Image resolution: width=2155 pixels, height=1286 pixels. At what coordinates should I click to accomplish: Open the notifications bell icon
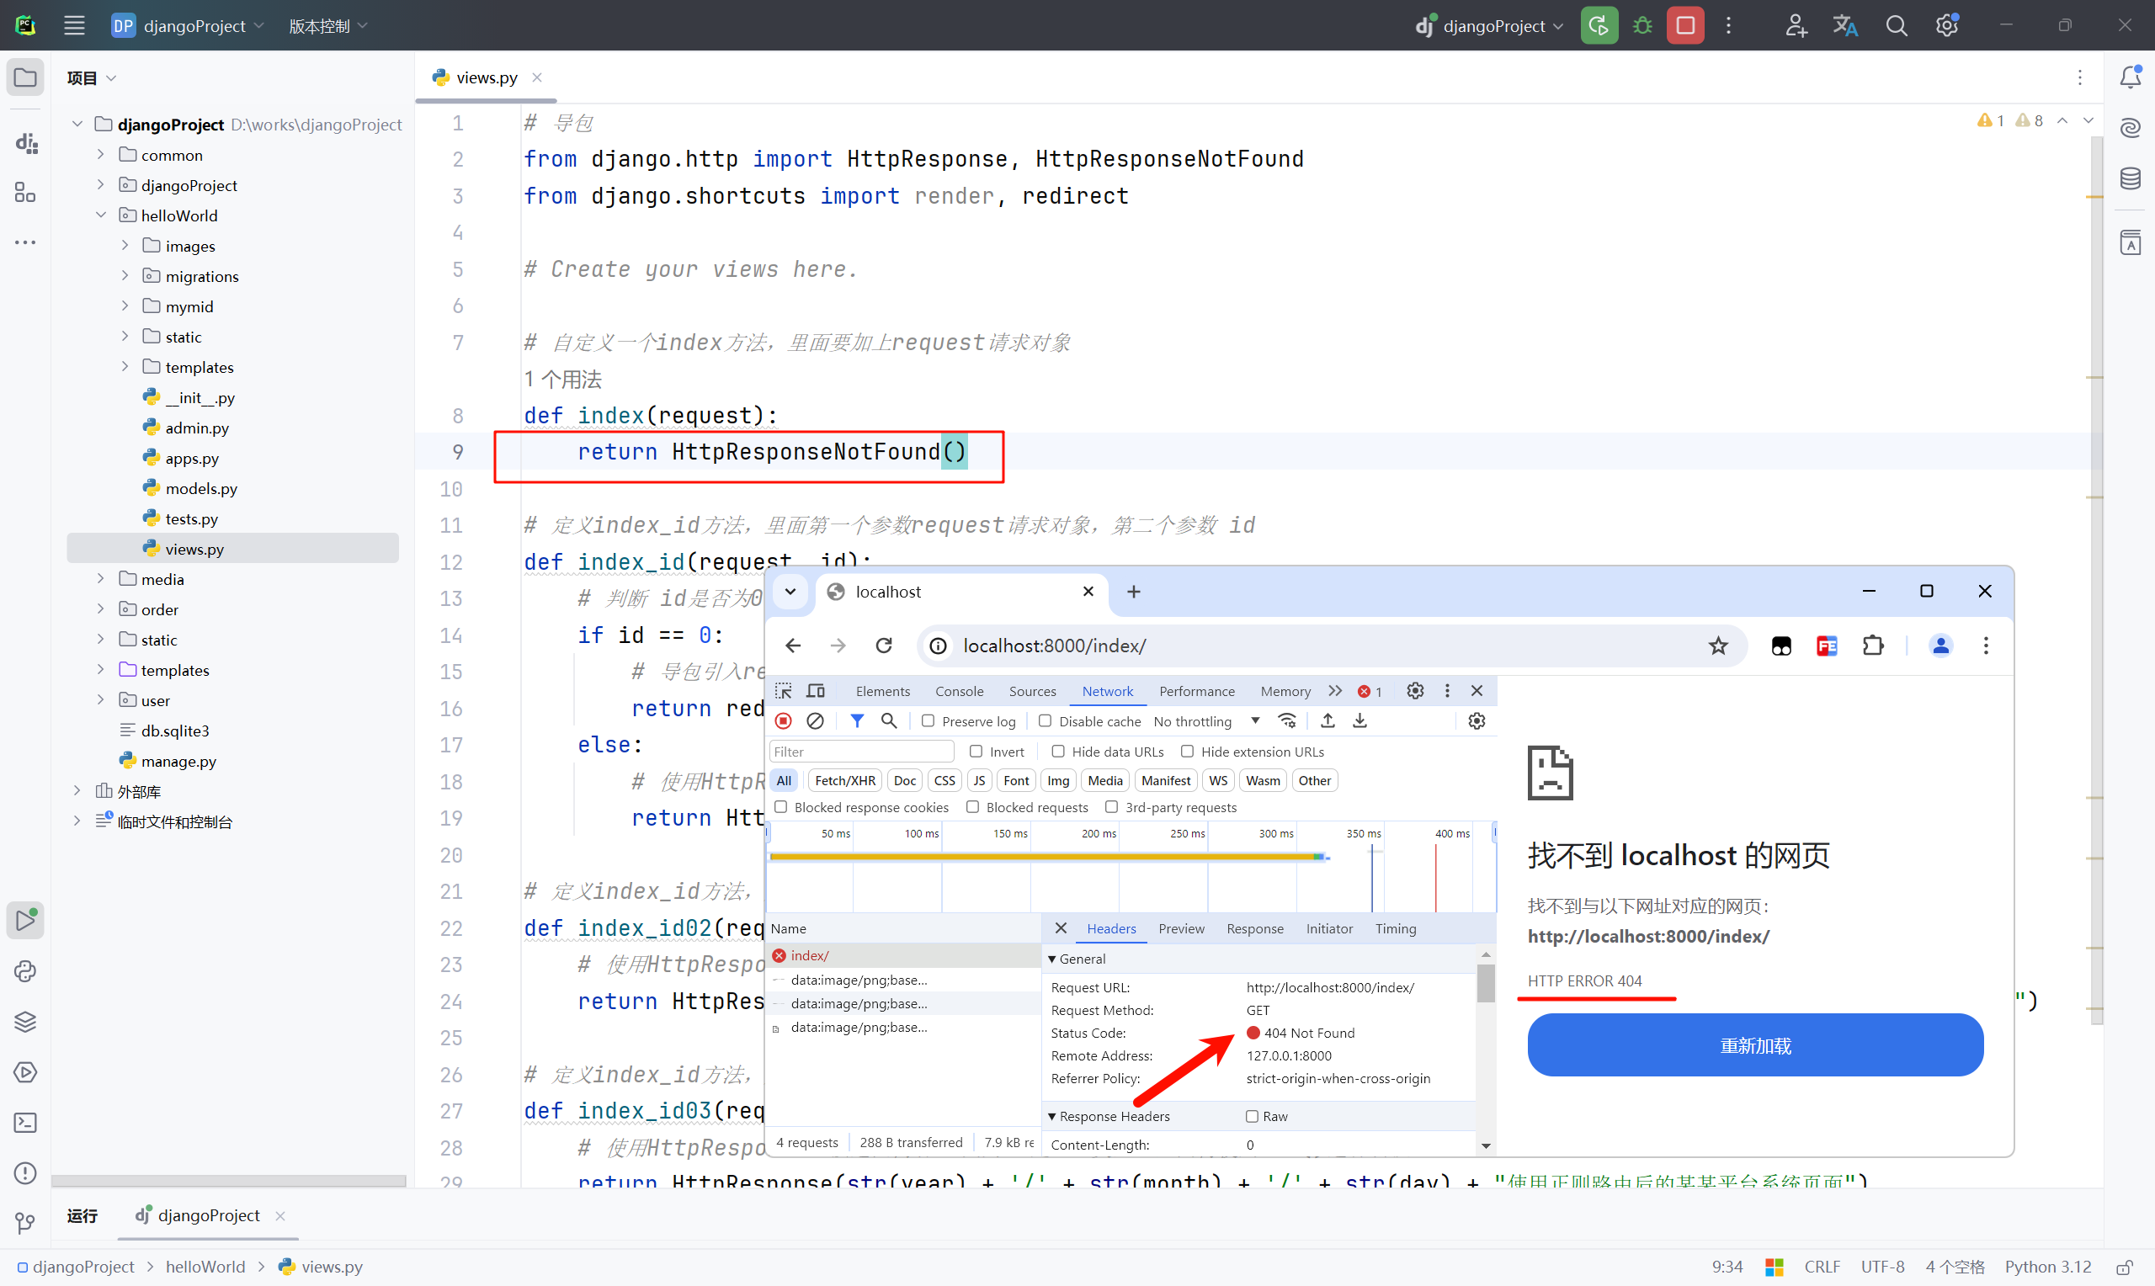coord(2131,77)
